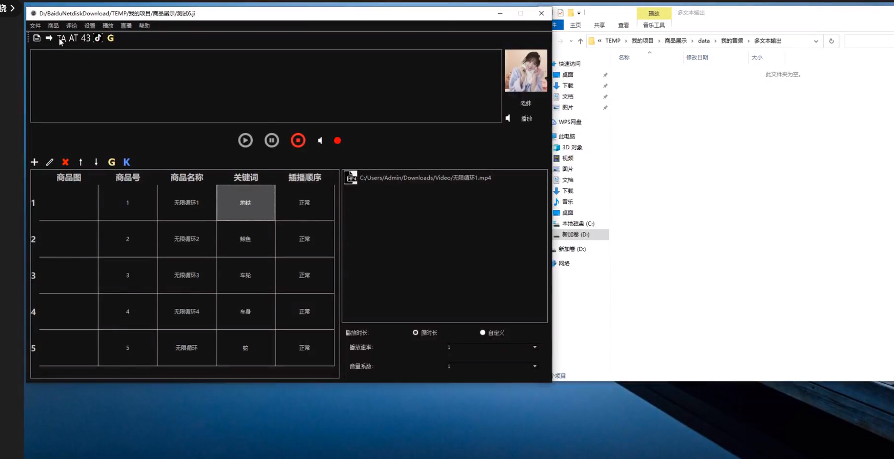Viewport: 894px width, 459px height.
Task: Move product up with up arrow
Action: 81,162
